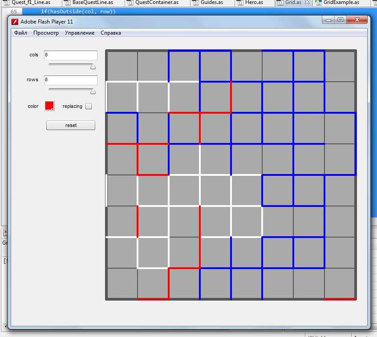Click the bottom-right grid cell
The height and width of the screenshot is (337, 377).
click(x=340, y=284)
